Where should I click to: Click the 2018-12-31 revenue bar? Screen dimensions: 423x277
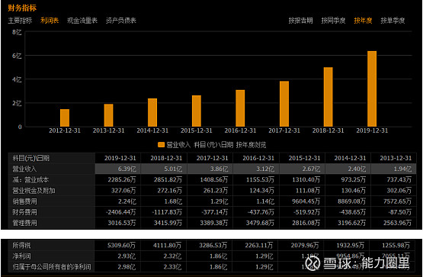pyautogui.click(x=328, y=97)
